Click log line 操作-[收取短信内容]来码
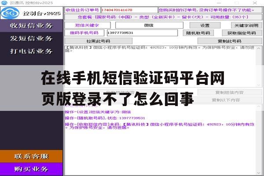This screenshot has height=176, width=264. 160,126
